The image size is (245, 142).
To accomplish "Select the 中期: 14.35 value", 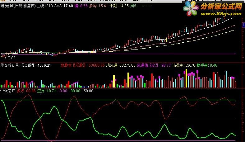I will (119, 6).
